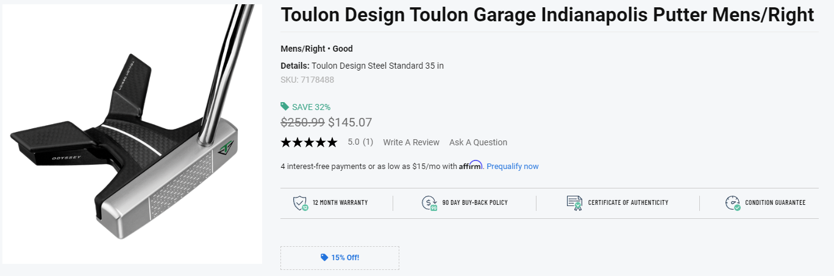Click the Condition Guarantee label
The height and width of the screenshot is (276, 834).
tap(775, 203)
